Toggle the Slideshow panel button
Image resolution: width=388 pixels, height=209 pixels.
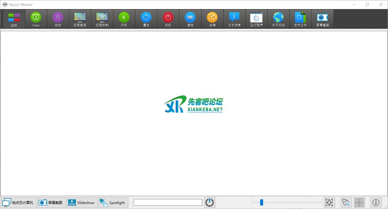(82, 203)
